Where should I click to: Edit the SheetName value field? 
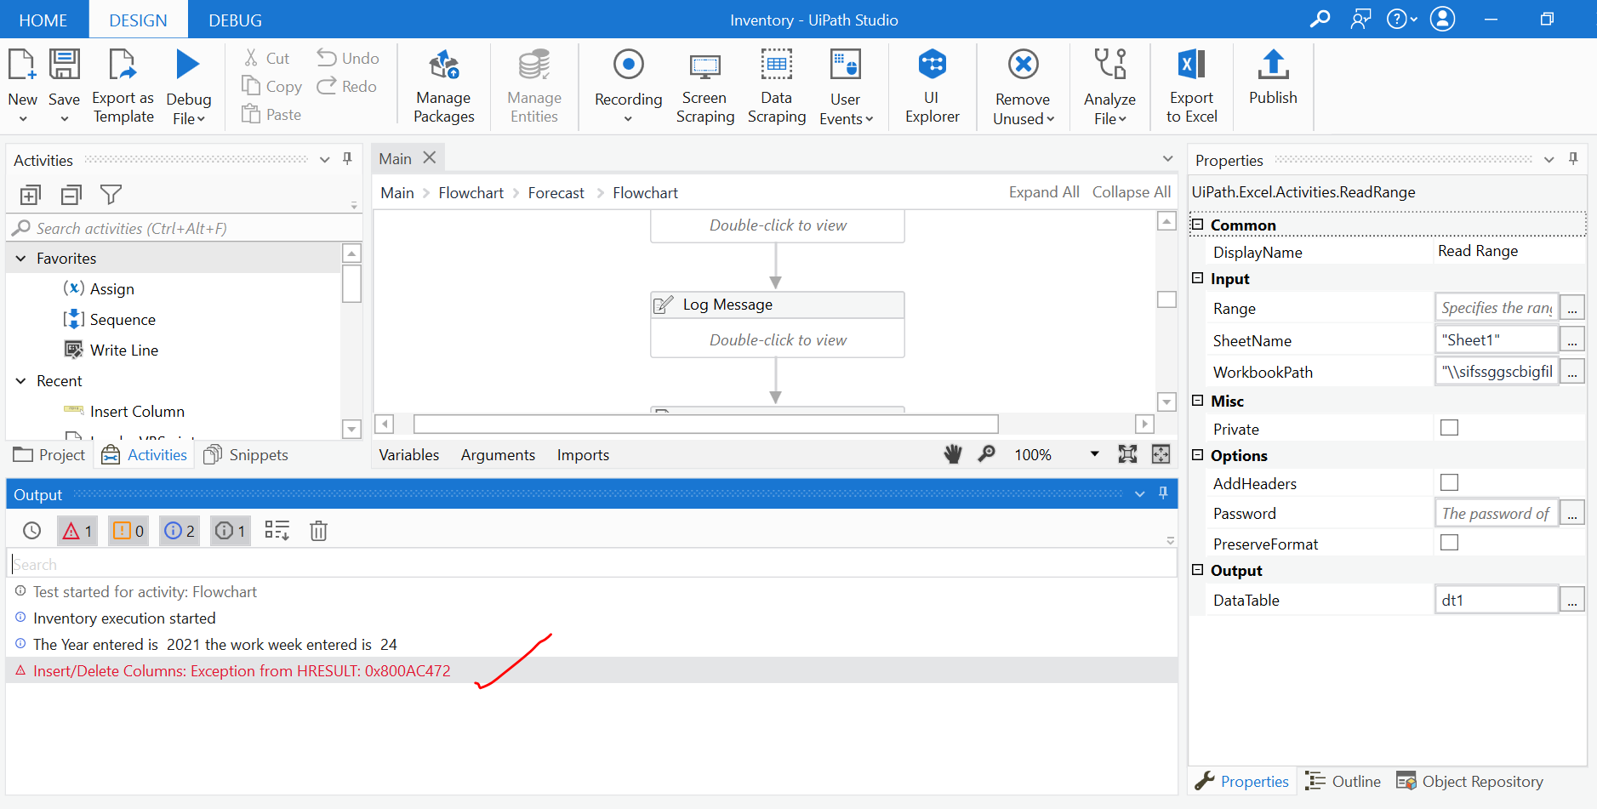[x=1497, y=340]
